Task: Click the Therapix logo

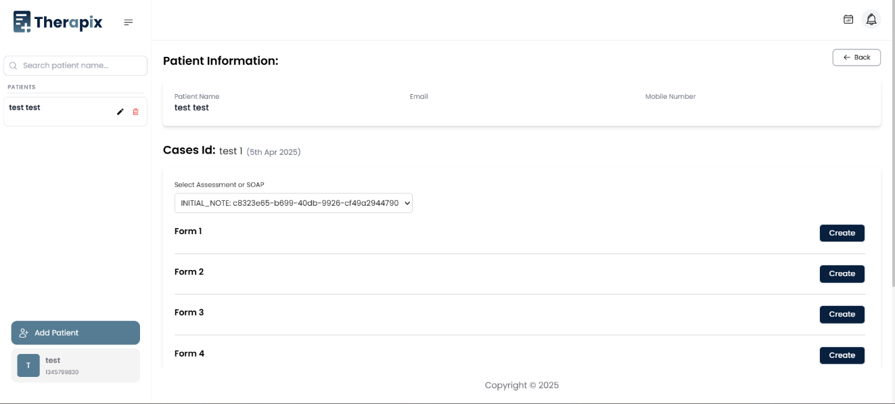Action: (58, 22)
